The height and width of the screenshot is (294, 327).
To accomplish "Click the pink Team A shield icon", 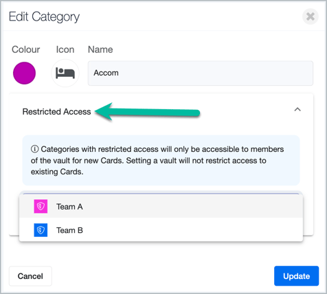I will coord(41,206).
